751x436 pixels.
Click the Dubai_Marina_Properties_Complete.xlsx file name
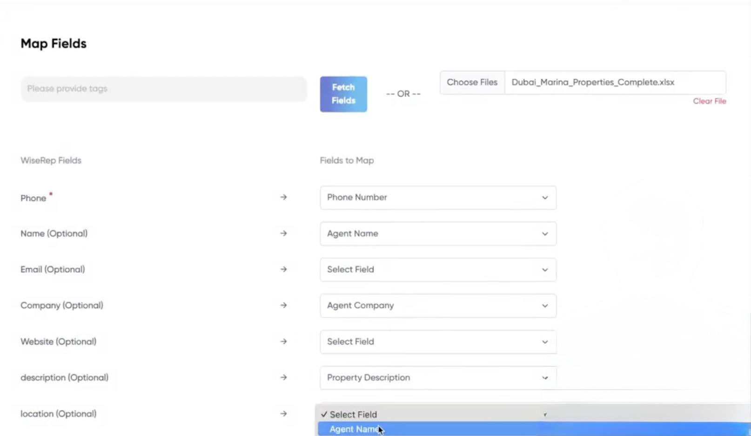click(592, 82)
